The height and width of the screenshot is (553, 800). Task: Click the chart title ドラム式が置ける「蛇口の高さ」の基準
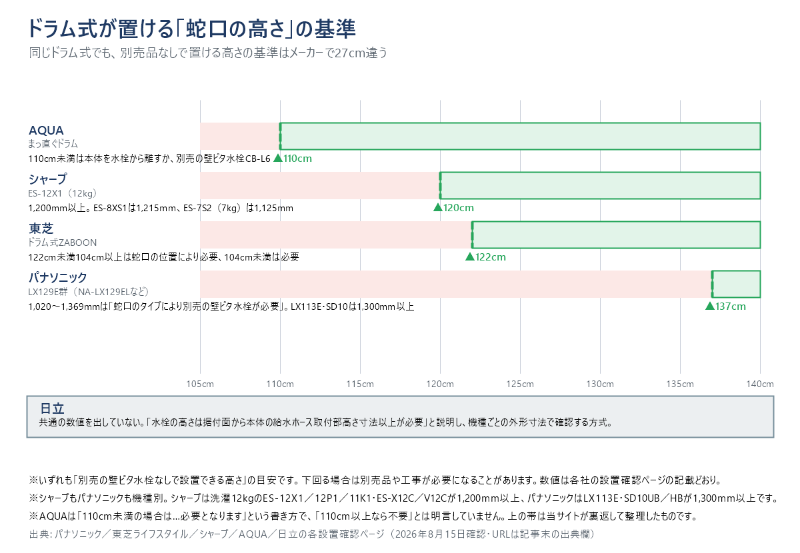(191, 29)
